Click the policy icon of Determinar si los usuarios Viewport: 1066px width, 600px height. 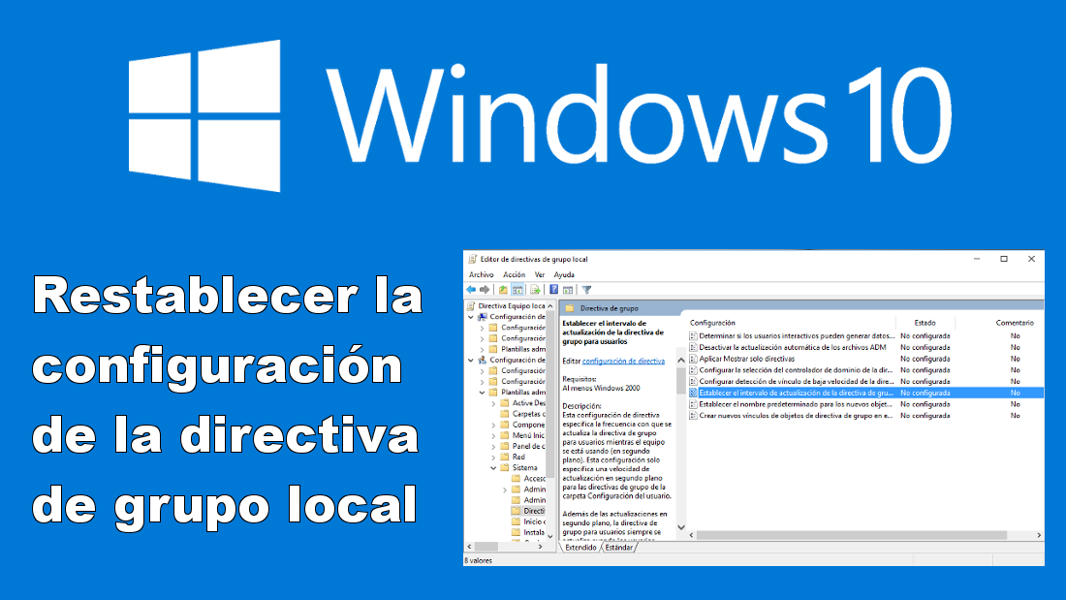coord(694,336)
